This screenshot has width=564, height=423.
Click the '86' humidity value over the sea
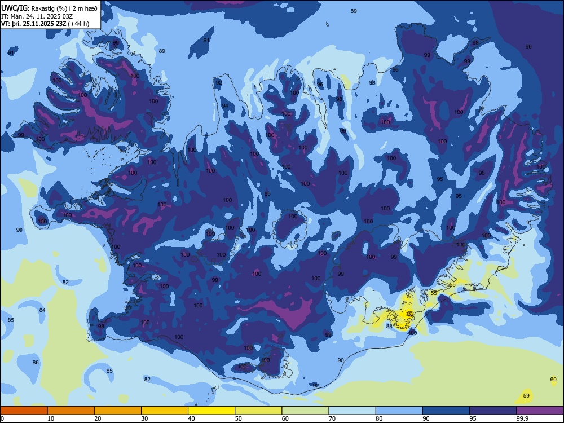[x=36, y=362]
